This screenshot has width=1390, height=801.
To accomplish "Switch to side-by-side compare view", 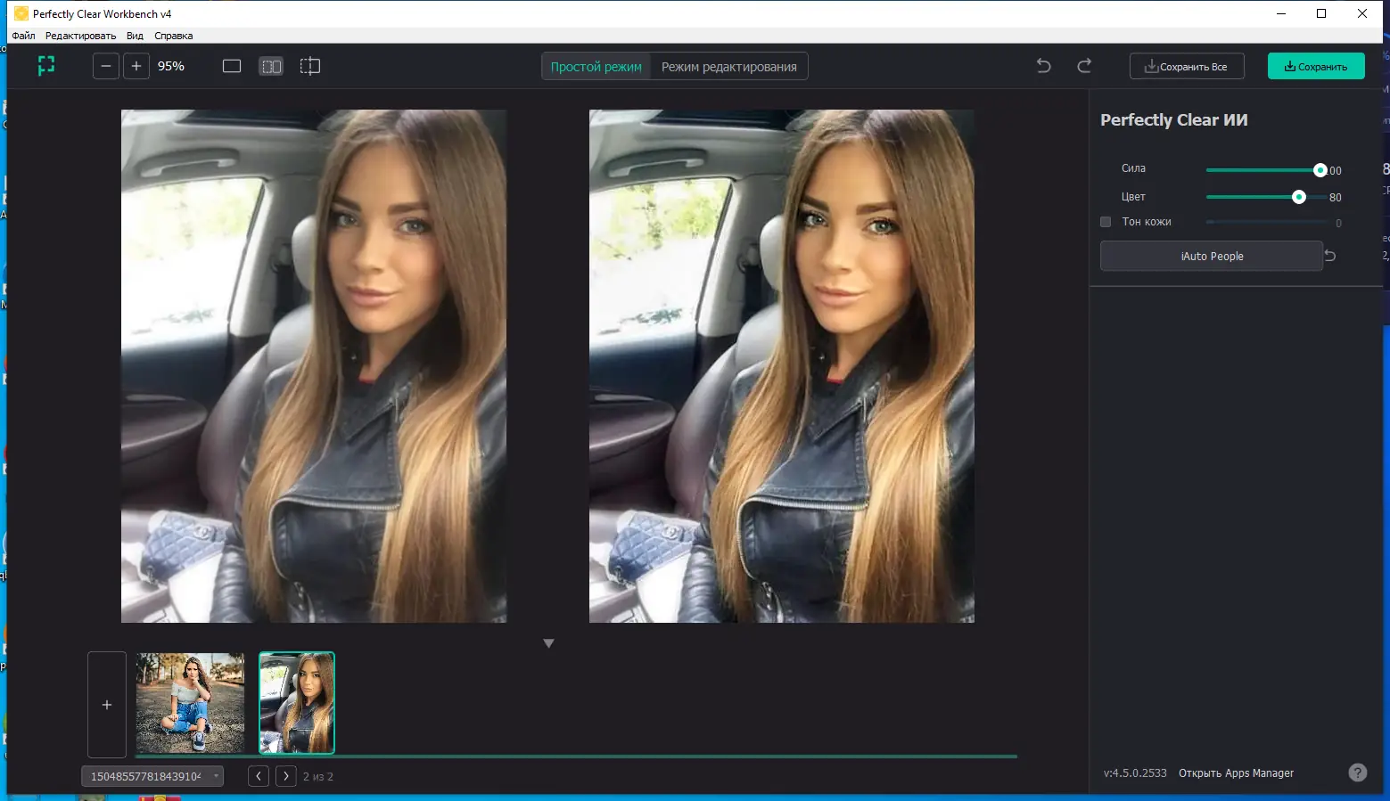I will click(x=271, y=66).
